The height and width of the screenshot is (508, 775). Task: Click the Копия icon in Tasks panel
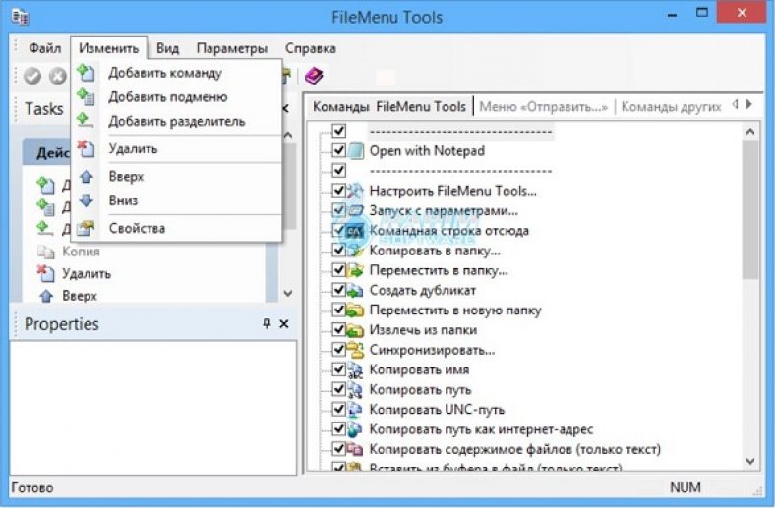pos(46,252)
